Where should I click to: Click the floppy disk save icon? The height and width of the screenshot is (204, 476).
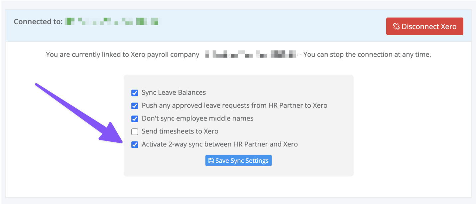[x=211, y=161]
